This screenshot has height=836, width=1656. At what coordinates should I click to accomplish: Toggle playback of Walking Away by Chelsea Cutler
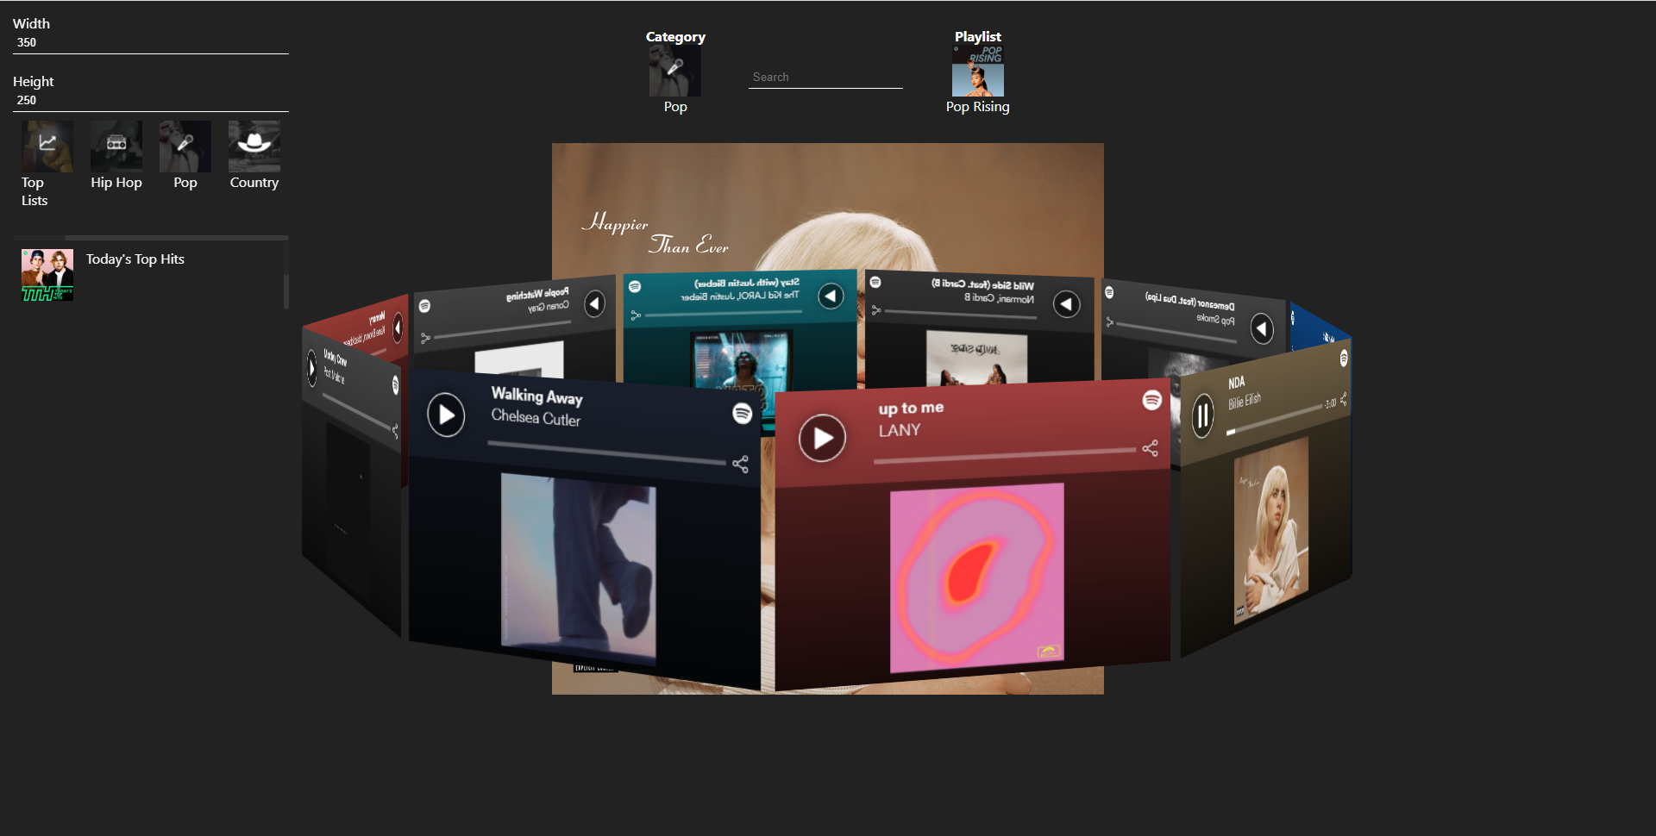click(x=446, y=415)
